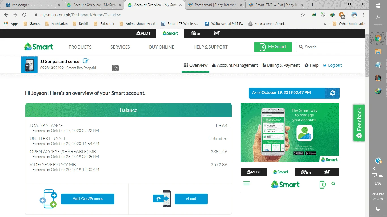Click the small green magnifier icon
Viewport: 387px width, 217px height.
pos(333,184)
